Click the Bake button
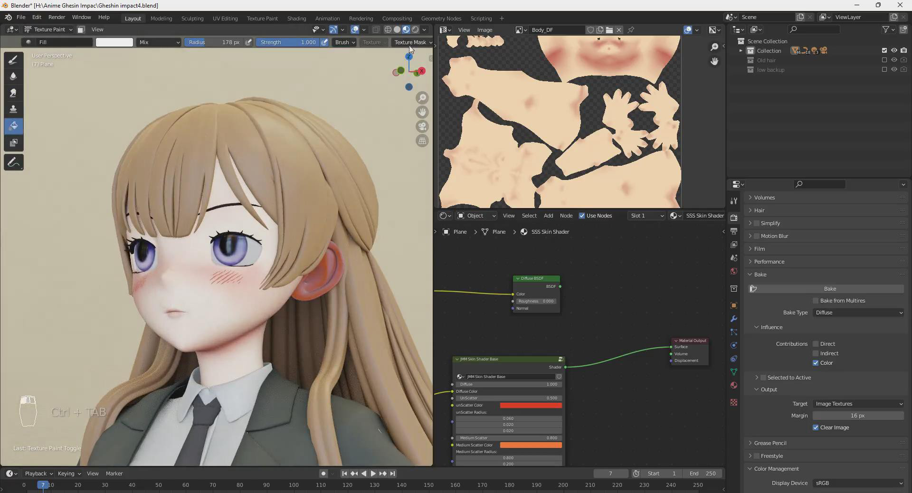 pyautogui.click(x=827, y=289)
